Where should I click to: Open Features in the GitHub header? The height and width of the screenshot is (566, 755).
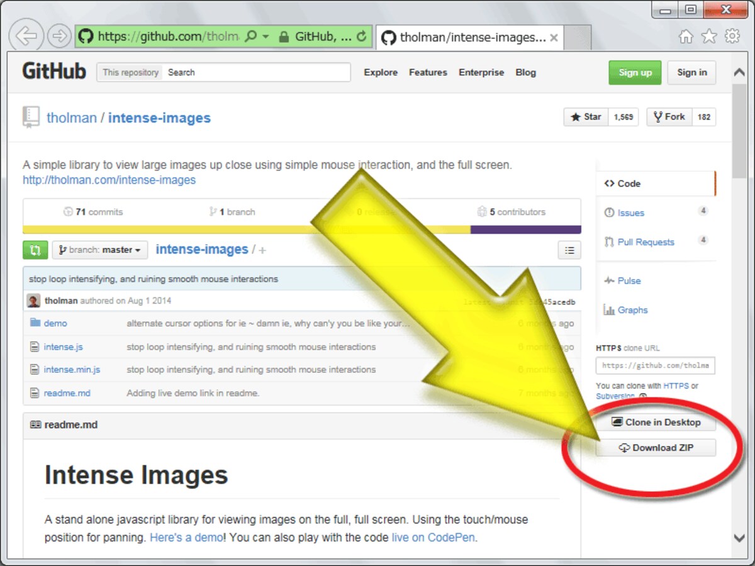point(428,72)
